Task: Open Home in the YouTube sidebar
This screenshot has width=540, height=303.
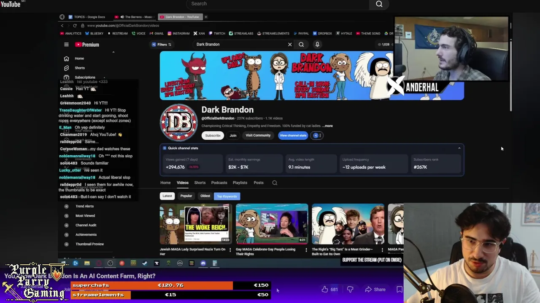Action: [x=79, y=58]
